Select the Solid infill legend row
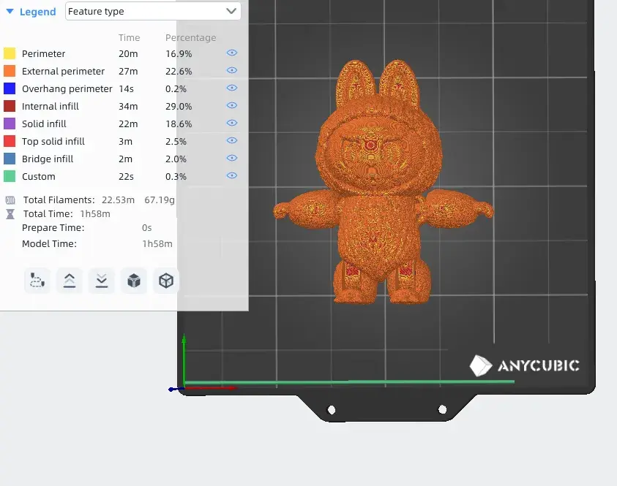The width and height of the screenshot is (617, 486). tap(44, 124)
